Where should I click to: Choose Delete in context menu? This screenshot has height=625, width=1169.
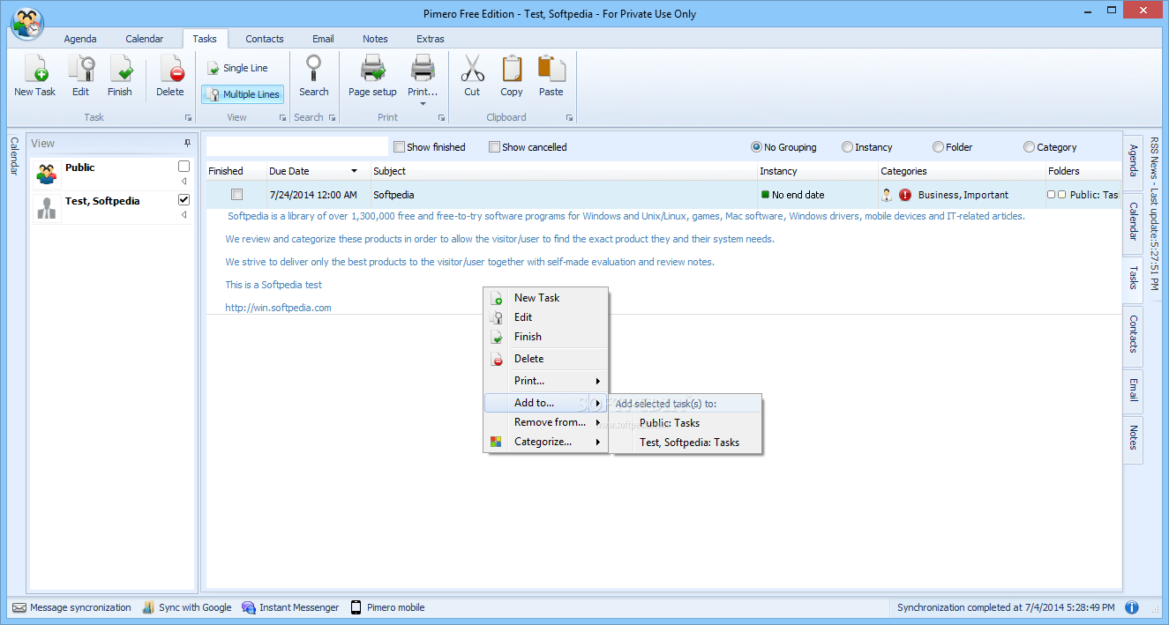point(546,359)
